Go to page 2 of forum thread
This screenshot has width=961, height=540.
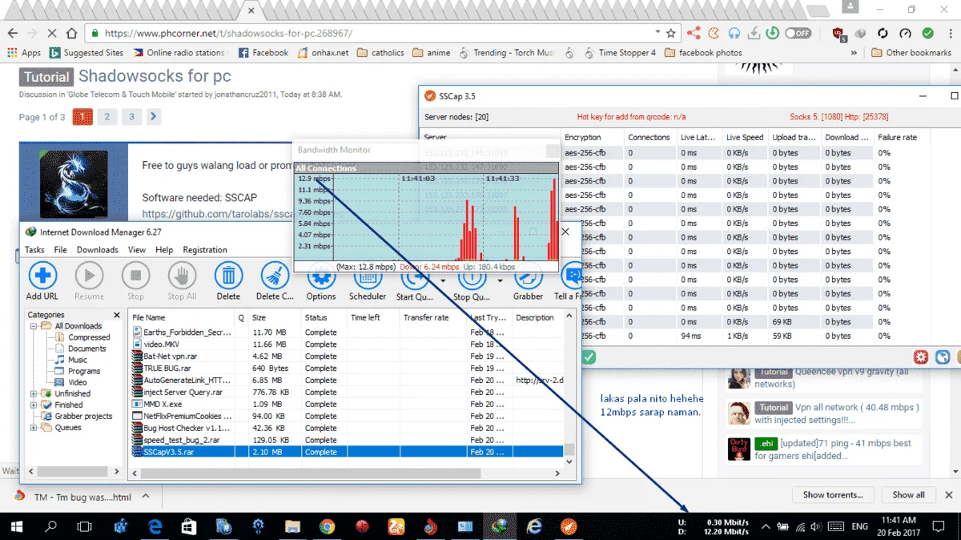point(107,117)
